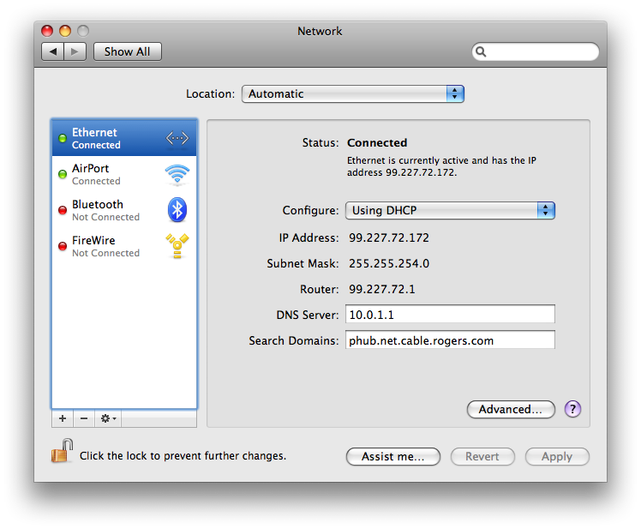The width and height of the screenshot is (641, 529).
Task: Click the red status dot beside Bluetooth
Action: (63, 210)
